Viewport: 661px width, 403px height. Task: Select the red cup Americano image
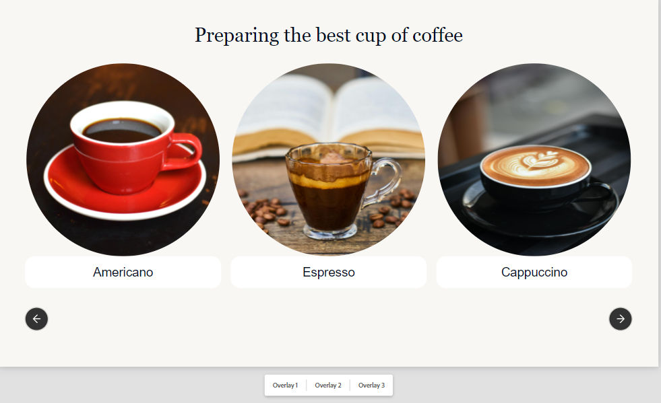coord(123,159)
